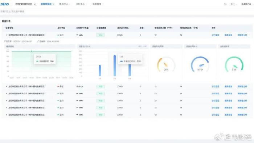Click the green 91分 health gauge
The height and width of the screenshot is (143, 254).
[234, 65]
